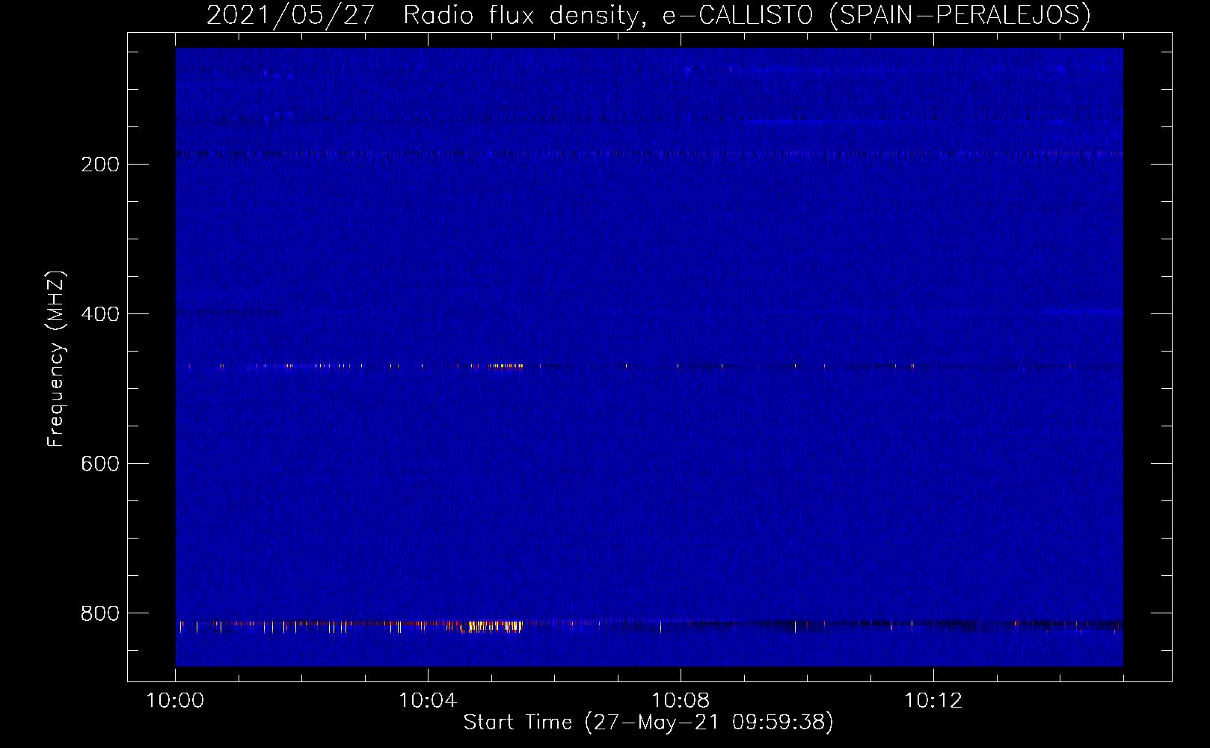Click the 400 frequency tick label
1210x748 pixels.
100,314
